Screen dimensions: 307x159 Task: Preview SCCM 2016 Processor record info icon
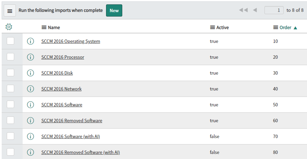click(x=30, y=57)
